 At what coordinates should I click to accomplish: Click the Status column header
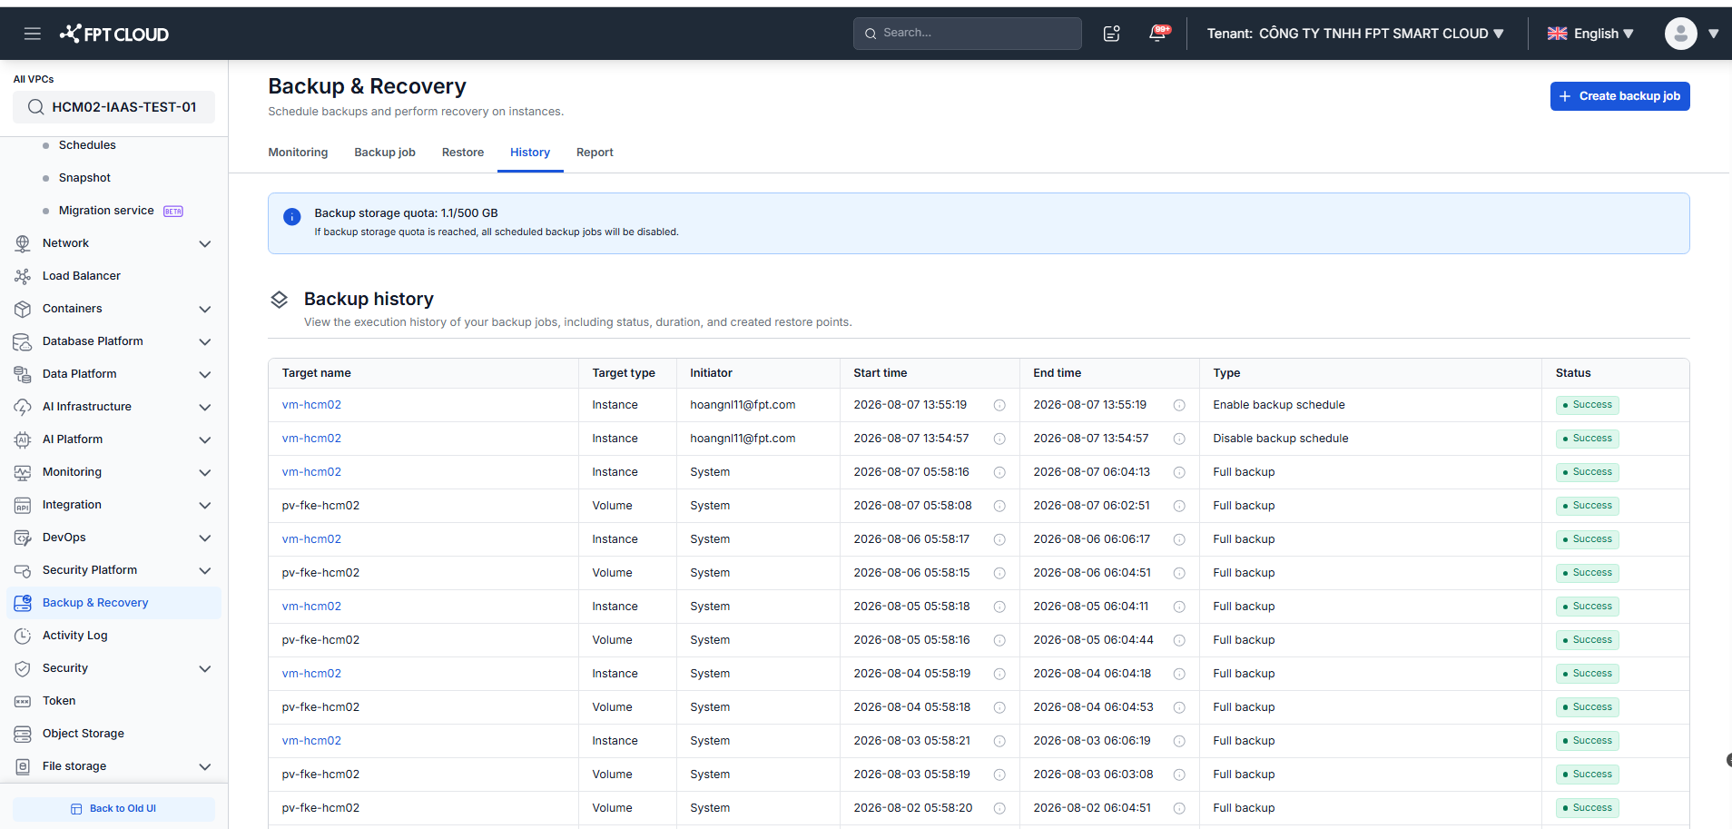coord(1572,373)
